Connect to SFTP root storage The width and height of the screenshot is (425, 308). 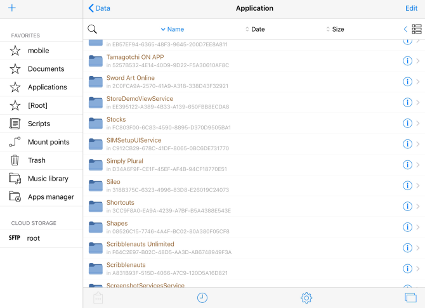click(33, 238)
